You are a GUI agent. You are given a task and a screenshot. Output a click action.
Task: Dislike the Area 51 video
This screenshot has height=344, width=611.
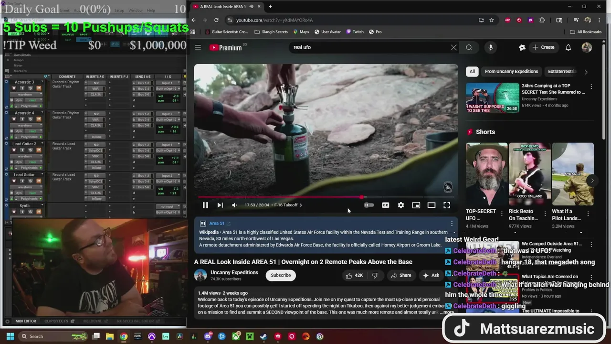tap(375, 275)
